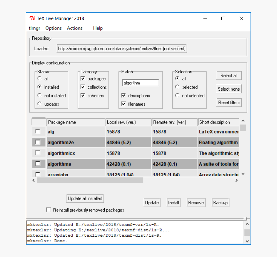Select the 'selected' Selection radio button
The height and width of the screenshot is (257, 277).
177,87
